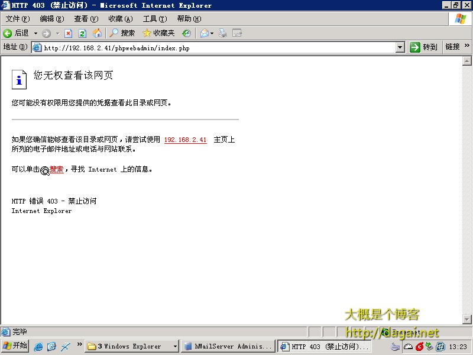The height and width of the screenshot is (355, 473).
Task: Click the IE icon in title bar
Action: click(x=5, y=5)
